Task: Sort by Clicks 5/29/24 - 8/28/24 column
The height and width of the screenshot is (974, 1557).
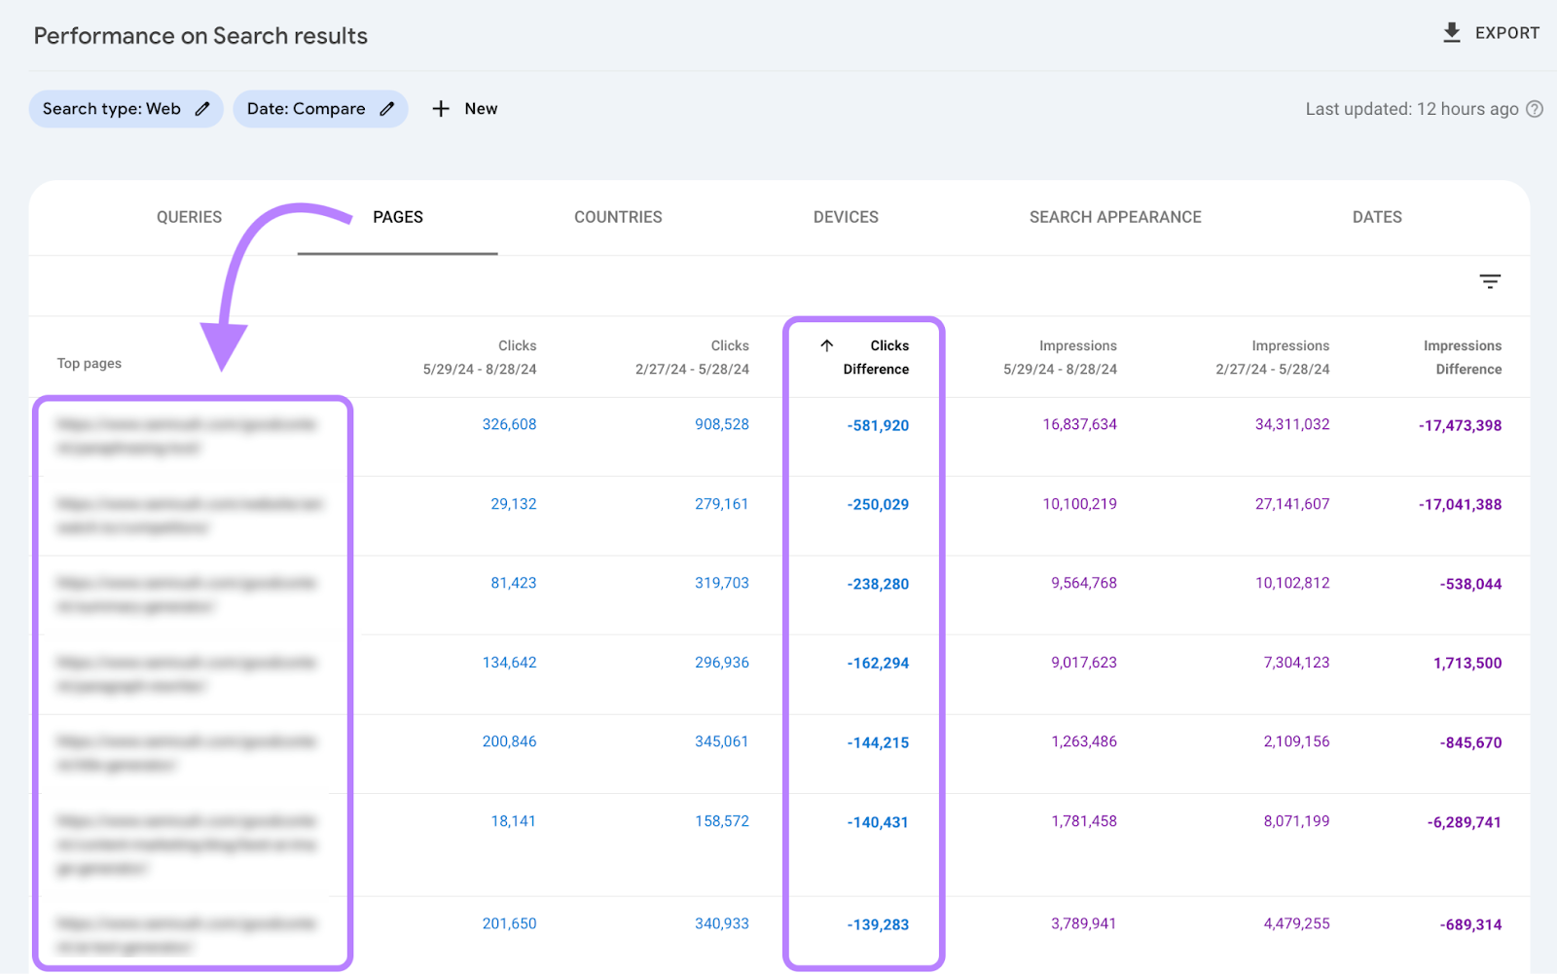Action: (x=480, y=357)
